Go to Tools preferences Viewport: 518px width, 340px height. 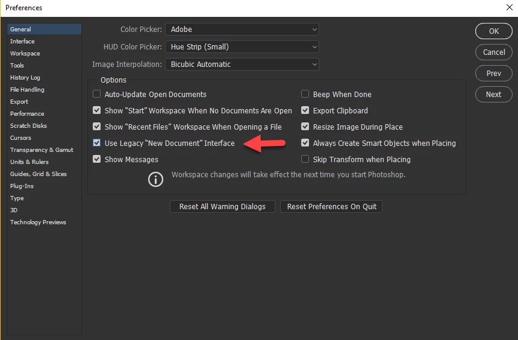click(x=44, y=66)
